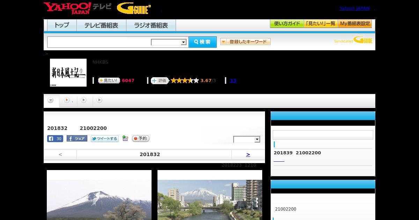Select the 201839 21002200 schedule entry

(297, 153)
